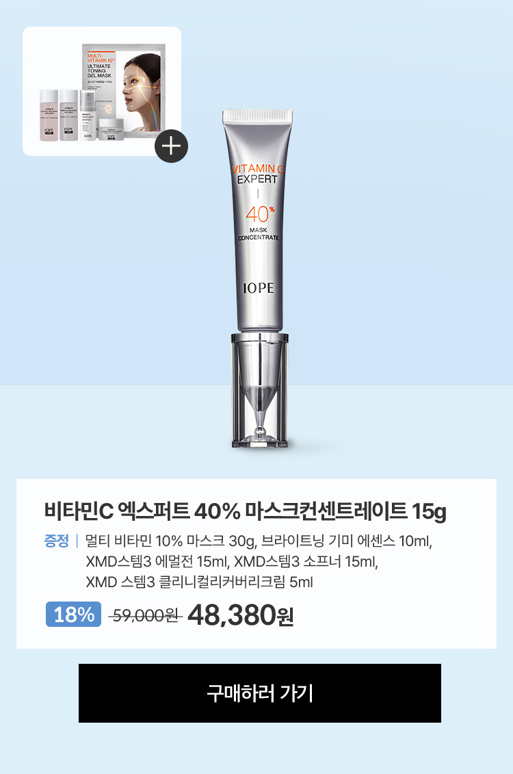Open the gift set thumbnail image
513x774 pixels.
tap(102, 91)
